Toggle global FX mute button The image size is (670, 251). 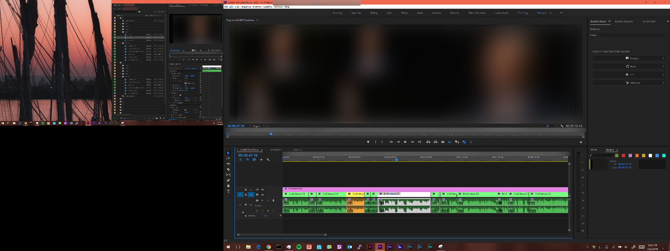[x=471, y=142]
